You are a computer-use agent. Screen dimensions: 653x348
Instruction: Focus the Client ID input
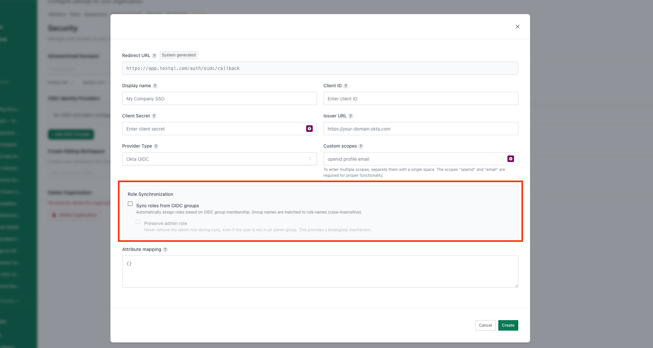pos(421,98)
